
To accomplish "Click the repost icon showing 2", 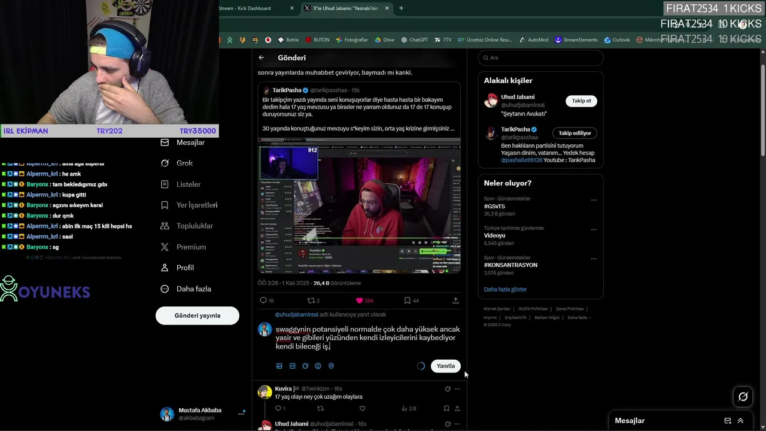I will [x=311, y=301].
